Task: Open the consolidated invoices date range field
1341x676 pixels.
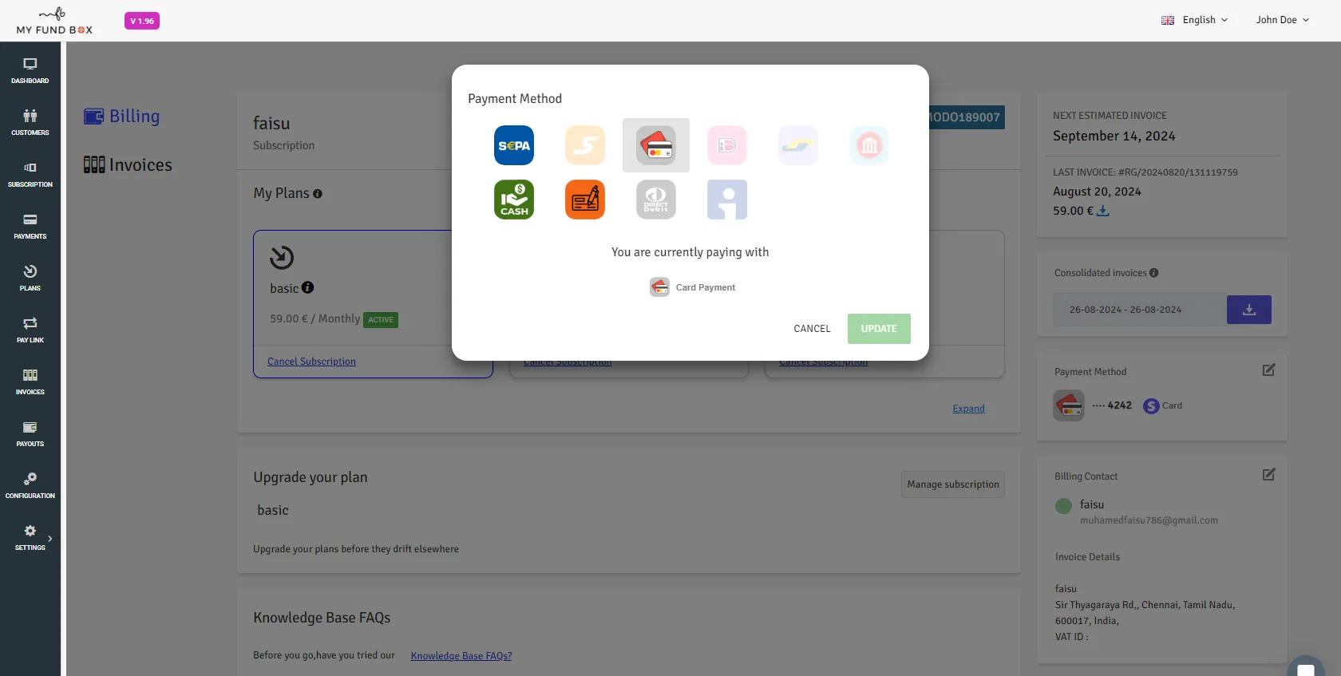Action: (1140, 310)
